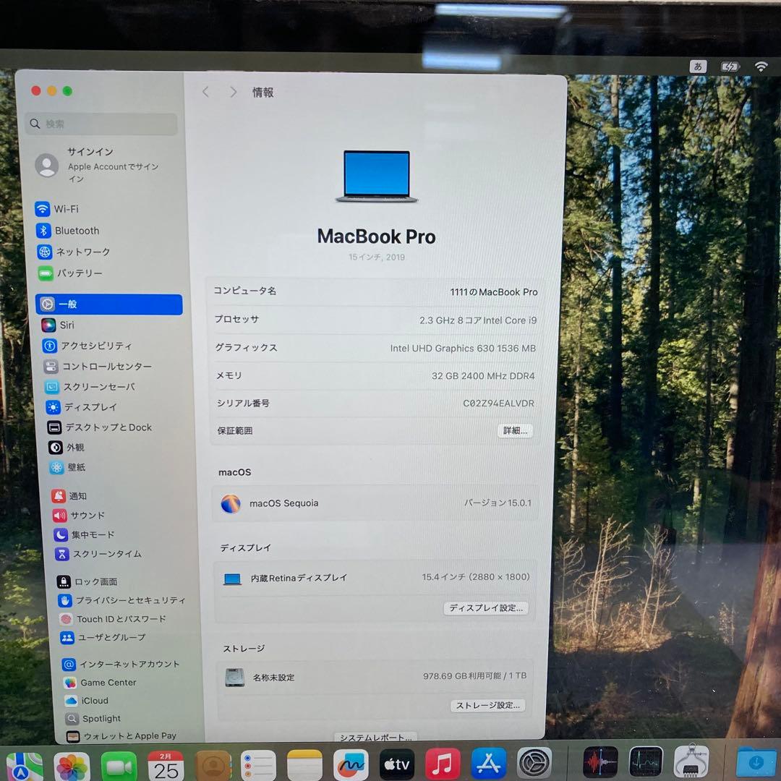Open Siri settings
Image resolution: width=781 pixels, height=781 pixels.
pyautogui.click(x=58, y=325)
